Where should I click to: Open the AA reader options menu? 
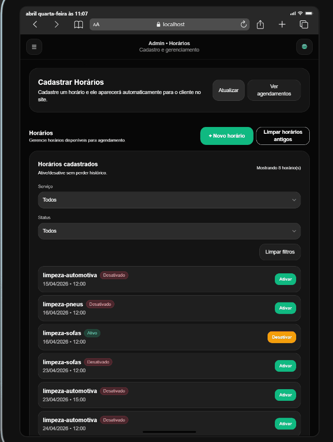[x=96, y=24]
